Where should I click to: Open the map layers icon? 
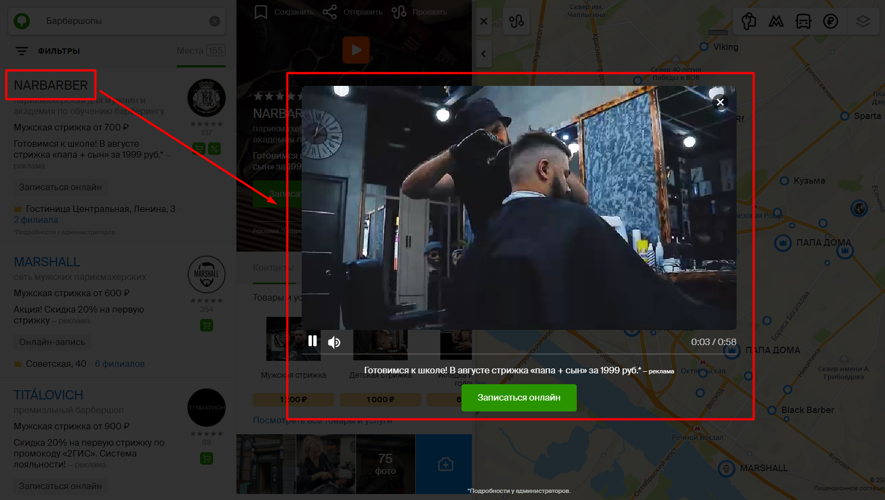tap(863, 22)
